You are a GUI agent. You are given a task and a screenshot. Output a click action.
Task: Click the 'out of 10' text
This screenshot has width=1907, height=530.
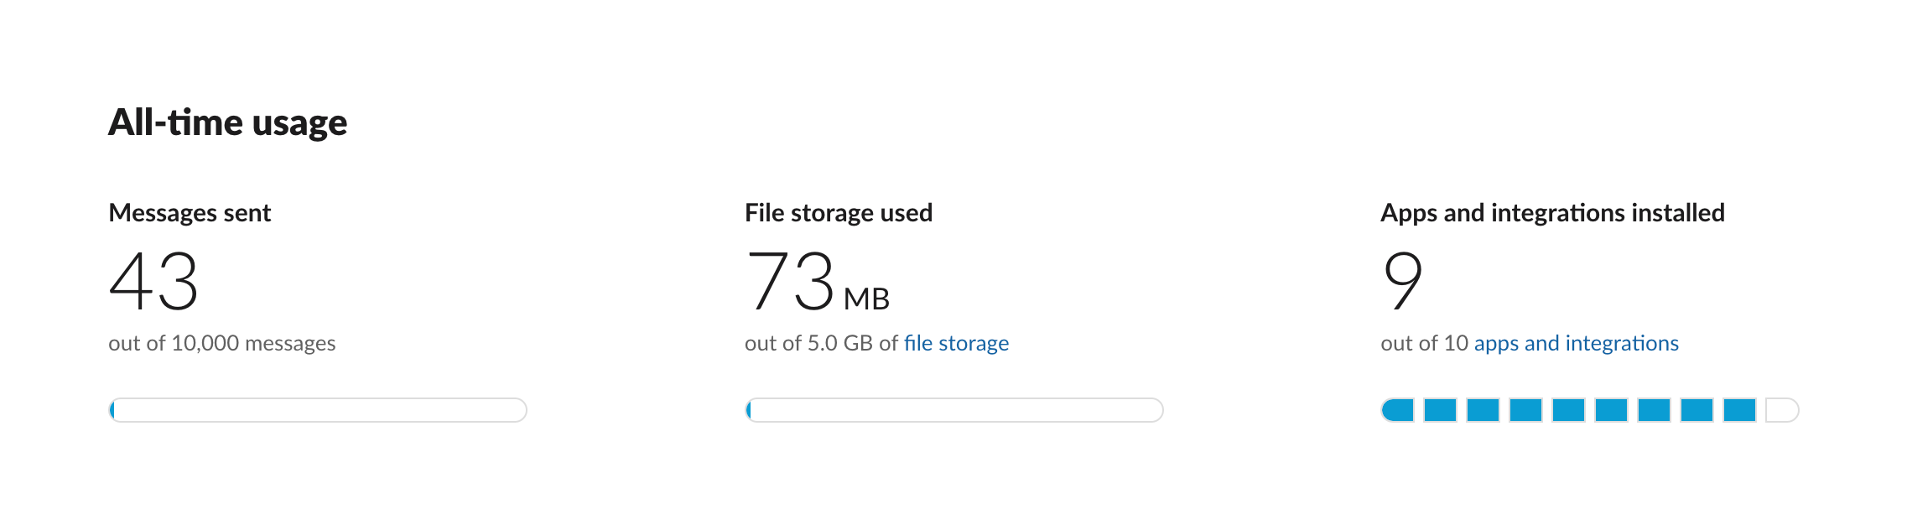[1424, 343]
